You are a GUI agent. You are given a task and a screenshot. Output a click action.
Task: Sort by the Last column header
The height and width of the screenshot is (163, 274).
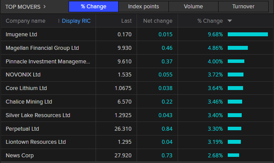127,21
